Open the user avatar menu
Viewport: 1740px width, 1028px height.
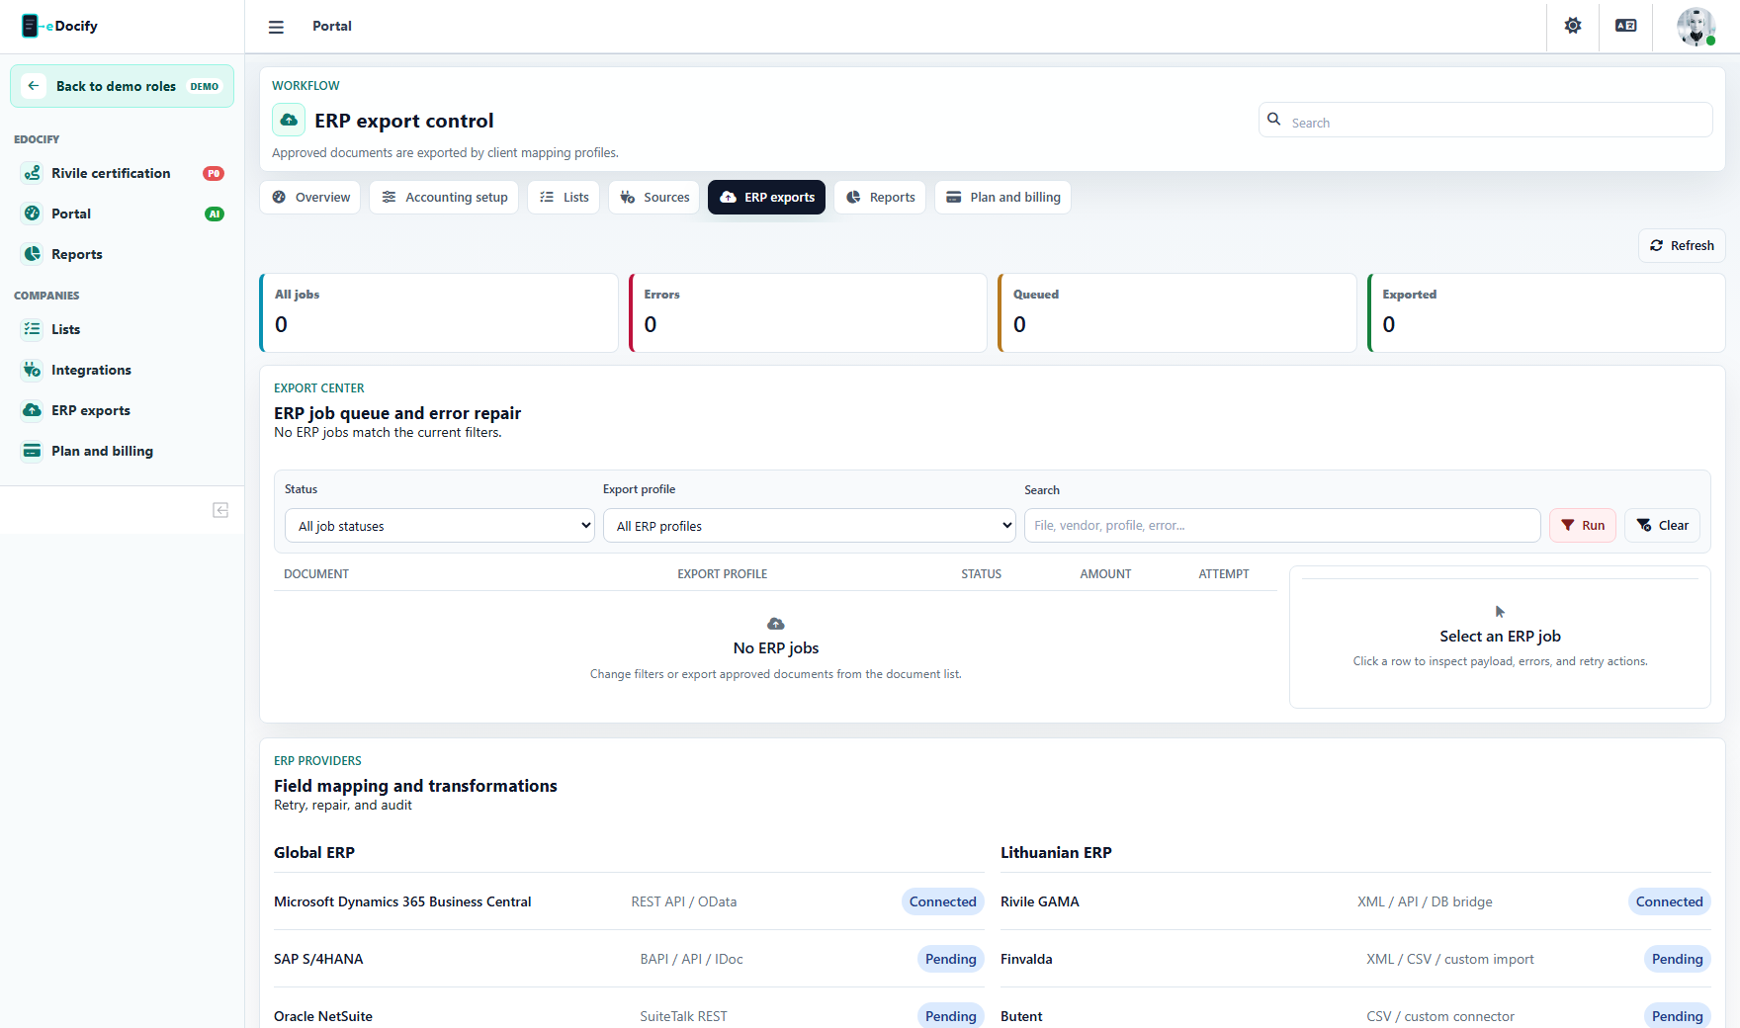pyautogui.click(x=1696, y=27)
